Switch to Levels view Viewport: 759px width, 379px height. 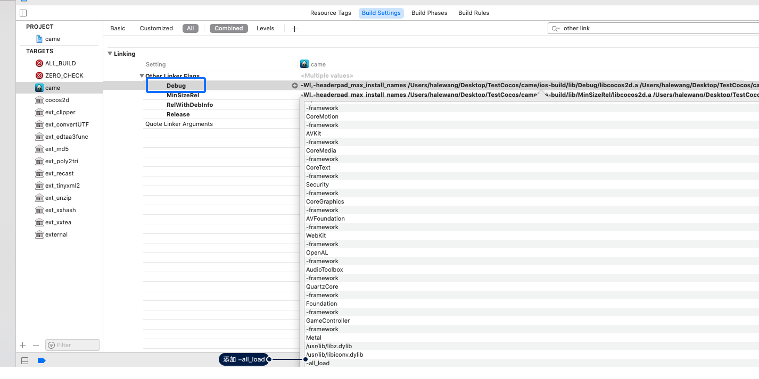265,28
